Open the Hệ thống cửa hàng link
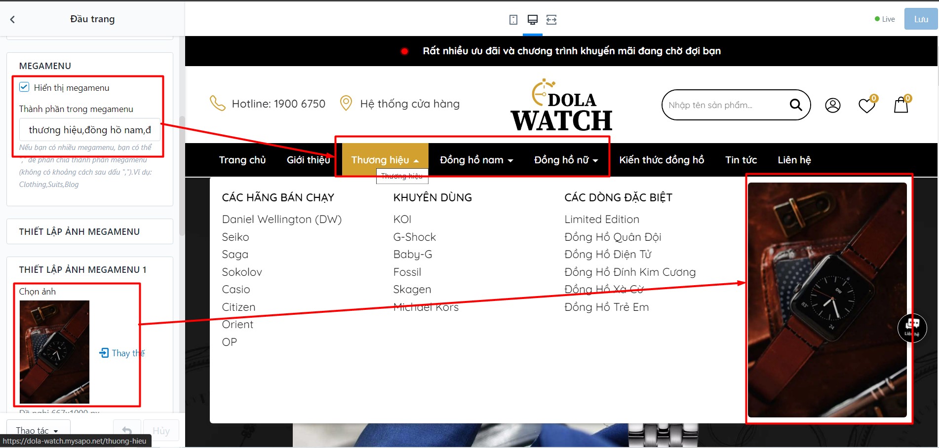This screenshot has width=939, height=448. pyautogui.click(x=410, y=104)
